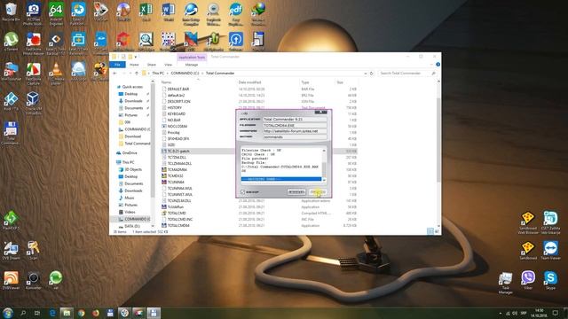Switch to large icons view in status bar
568x319 pixels.
coord(437,231)
